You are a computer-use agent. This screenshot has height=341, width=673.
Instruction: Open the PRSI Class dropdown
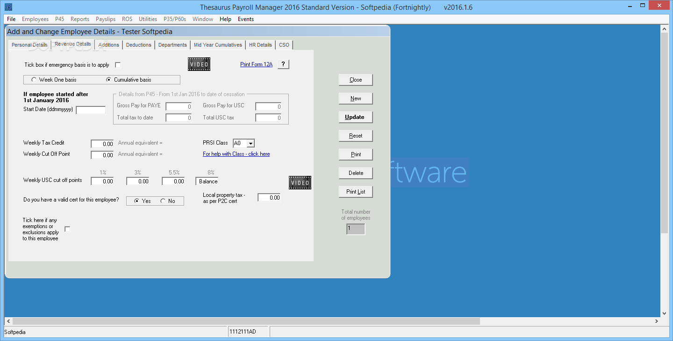[251, 143]
